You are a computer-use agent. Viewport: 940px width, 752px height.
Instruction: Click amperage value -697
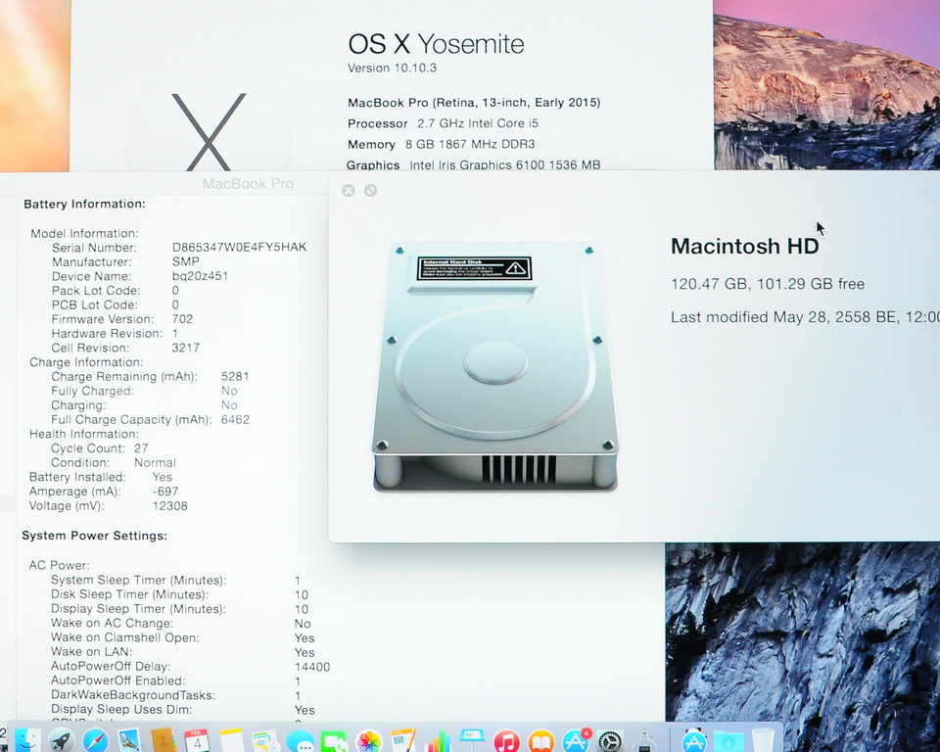pos(164,492)
